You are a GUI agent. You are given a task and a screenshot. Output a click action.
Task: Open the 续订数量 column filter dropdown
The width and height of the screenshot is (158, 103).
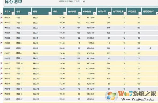coord(140,13)
